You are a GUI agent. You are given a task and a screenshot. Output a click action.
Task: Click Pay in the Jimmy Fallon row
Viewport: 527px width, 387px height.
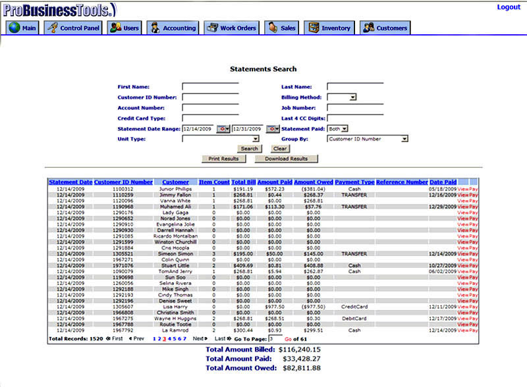click(x=474, y=195)
